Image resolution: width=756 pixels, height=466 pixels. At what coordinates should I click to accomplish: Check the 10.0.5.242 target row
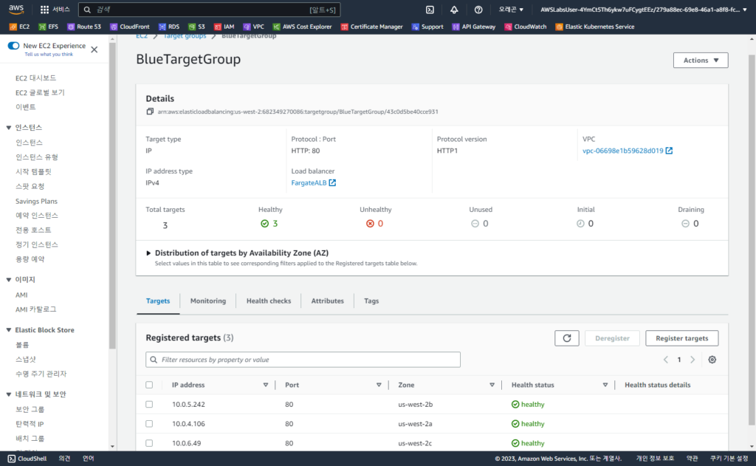[x=149, y=404]
